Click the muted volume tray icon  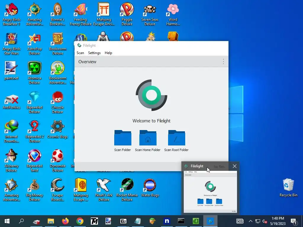point(265,221)
